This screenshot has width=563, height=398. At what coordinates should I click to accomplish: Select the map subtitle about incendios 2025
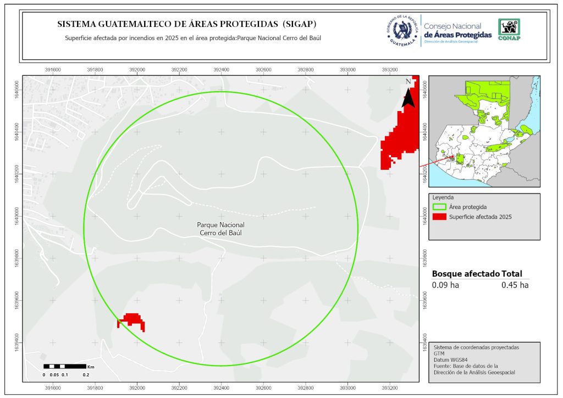(x=192, y=38)
